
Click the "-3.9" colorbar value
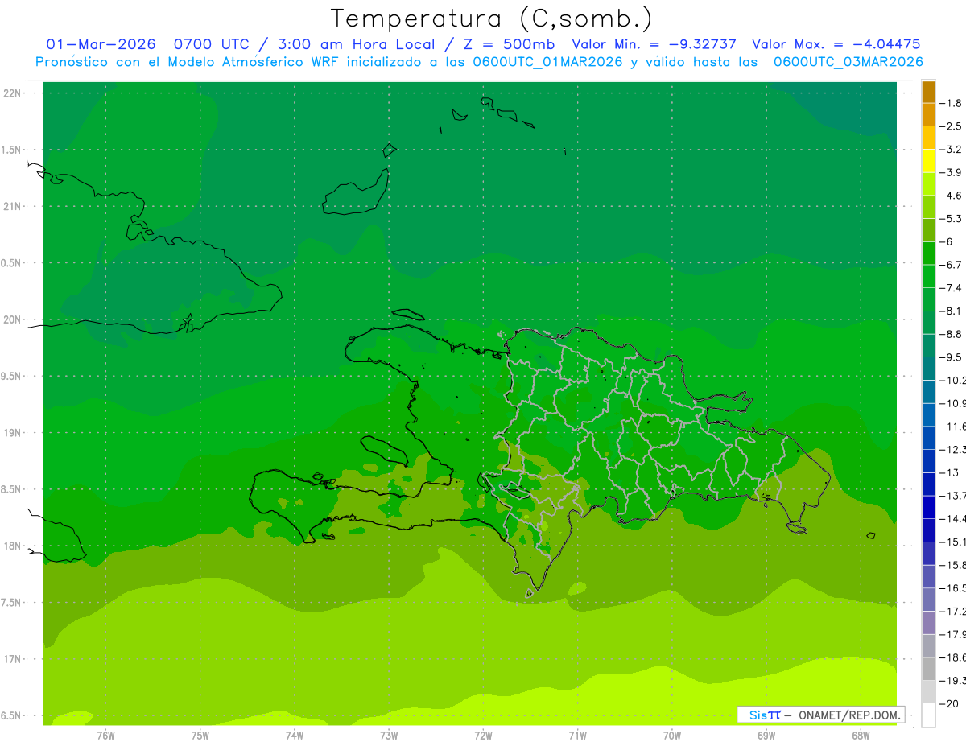952,172
